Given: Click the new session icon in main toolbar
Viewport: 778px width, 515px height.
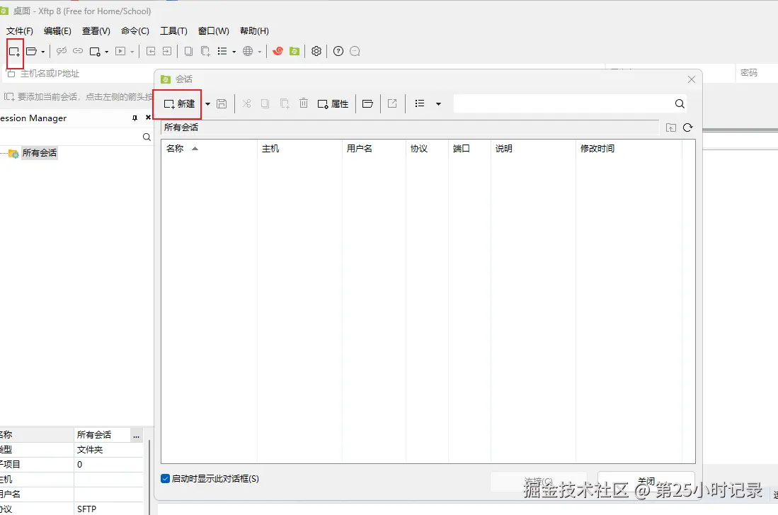Looking at the screenshot, I should 14,51.
